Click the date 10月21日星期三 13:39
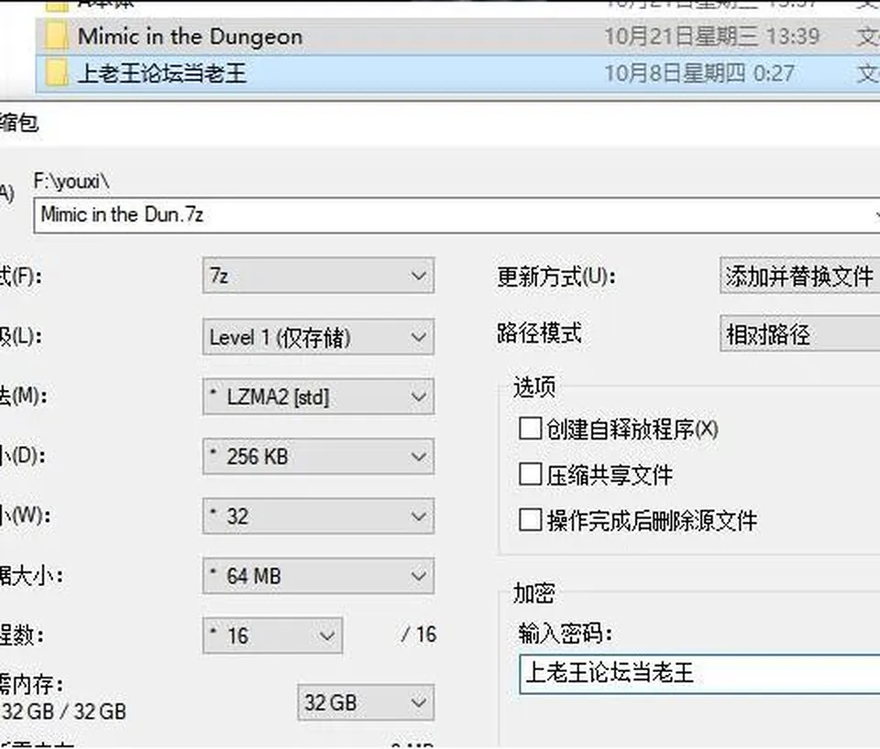Viewport: 880px width, 749px height. click(x=711, y=37)
